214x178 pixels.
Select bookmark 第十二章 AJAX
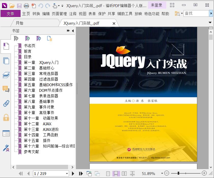(x=38, y=124)
